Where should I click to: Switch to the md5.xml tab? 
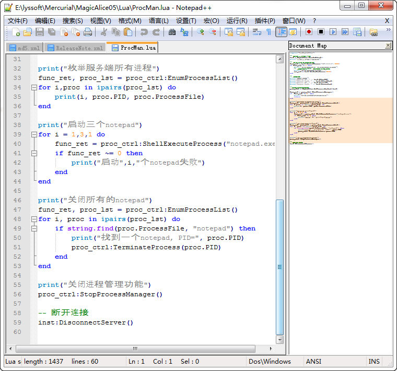pyautogui.click(x=25, y=48)
